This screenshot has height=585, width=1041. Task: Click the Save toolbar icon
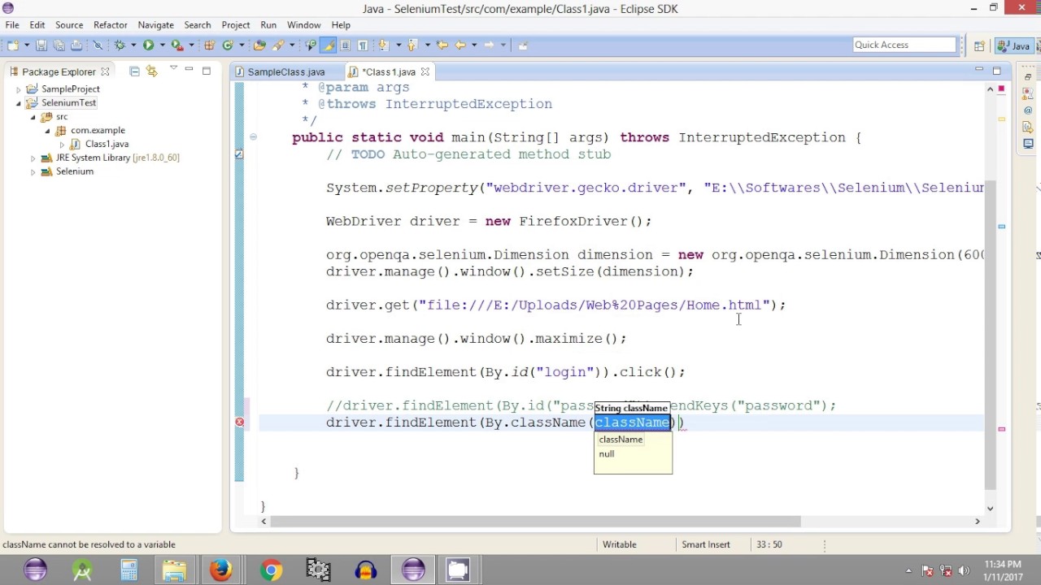click(41, 45)
